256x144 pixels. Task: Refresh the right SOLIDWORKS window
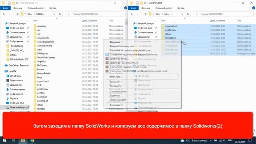tap(188, 14)
